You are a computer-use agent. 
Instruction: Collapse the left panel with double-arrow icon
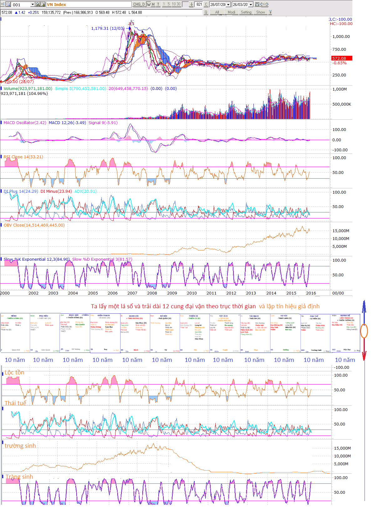click(3, 4)
